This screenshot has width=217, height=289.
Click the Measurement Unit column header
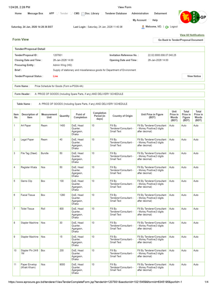tap(49, 116)
